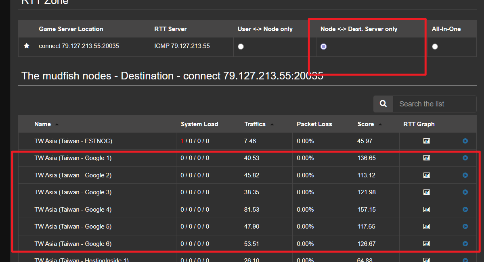View RTT graph for Taiwan Google 5
This screenshot has height=262, width=484.
[x=426, y=227]
